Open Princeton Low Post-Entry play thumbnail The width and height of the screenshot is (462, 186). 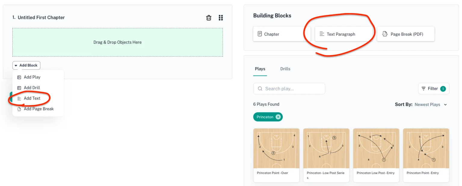pyautogui.click(x=376, y=149)
